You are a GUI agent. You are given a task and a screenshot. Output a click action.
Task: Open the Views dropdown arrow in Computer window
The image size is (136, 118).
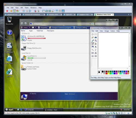coord(30,28)
